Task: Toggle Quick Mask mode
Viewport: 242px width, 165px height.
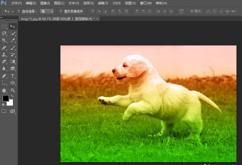Action: click(x=4, y=111)
